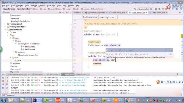This screenshot has height=103, width=184.
Task: Open the File menu
Action: (x=3, y=6)
